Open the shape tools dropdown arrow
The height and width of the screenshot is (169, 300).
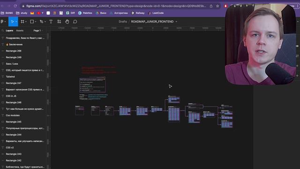[36, 22]
